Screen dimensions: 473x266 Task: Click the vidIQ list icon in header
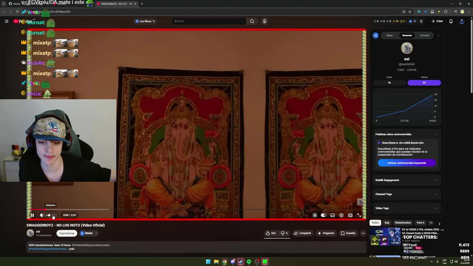415,21
